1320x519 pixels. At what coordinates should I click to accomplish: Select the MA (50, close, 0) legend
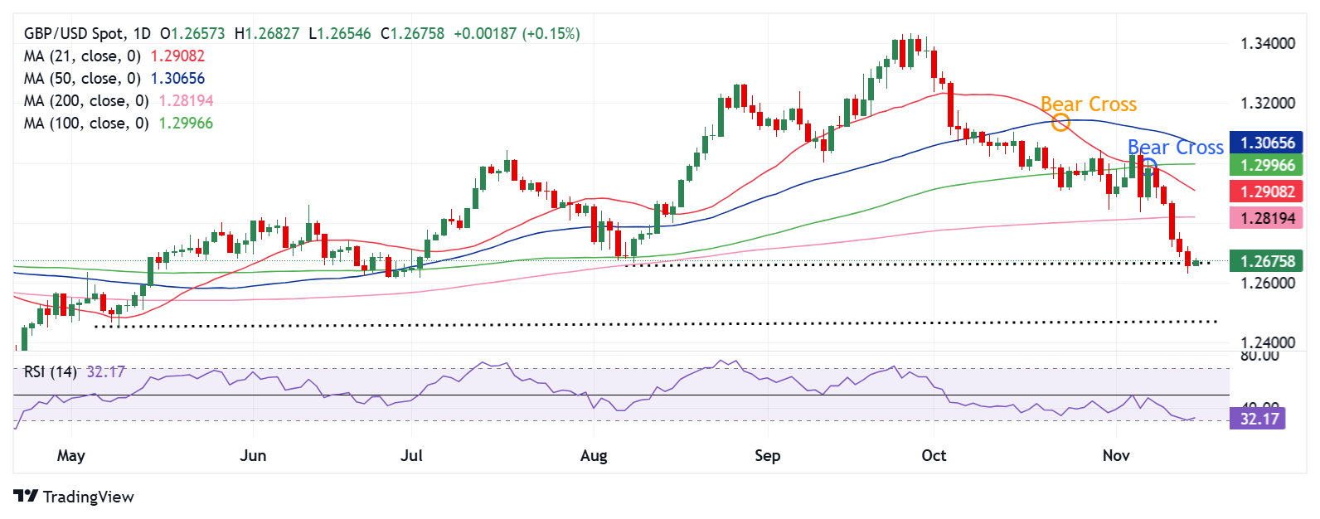click(83, 79)
